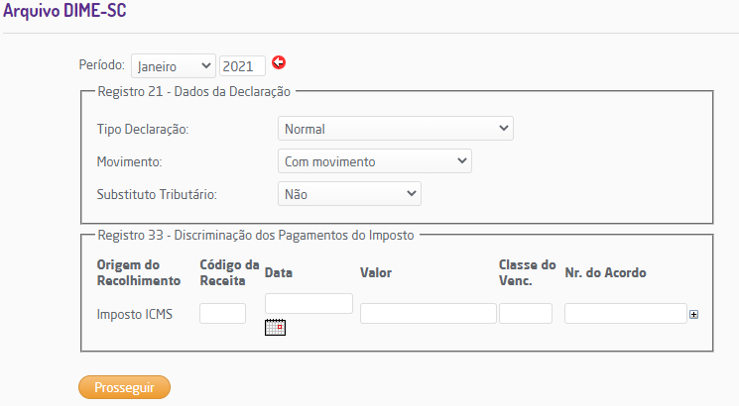This screenshot has width=739, height=406.
Task: Click the Registro 21 section legend
Action: [x=193, y=92]
